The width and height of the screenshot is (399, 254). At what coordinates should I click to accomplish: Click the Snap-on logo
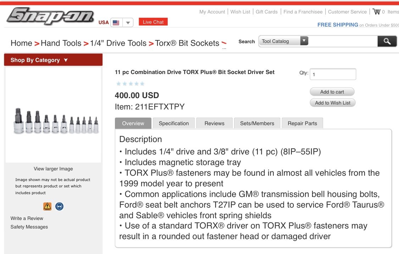click(50, 16)
